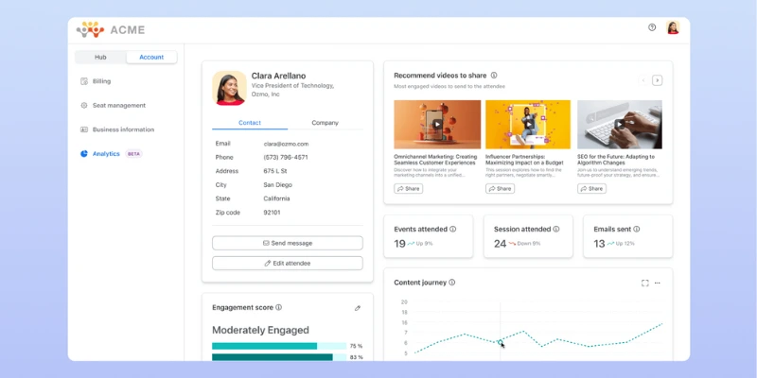Click the edit pencil on Engagement score
This screenshot has height=378, width=757.
[358, 308]
